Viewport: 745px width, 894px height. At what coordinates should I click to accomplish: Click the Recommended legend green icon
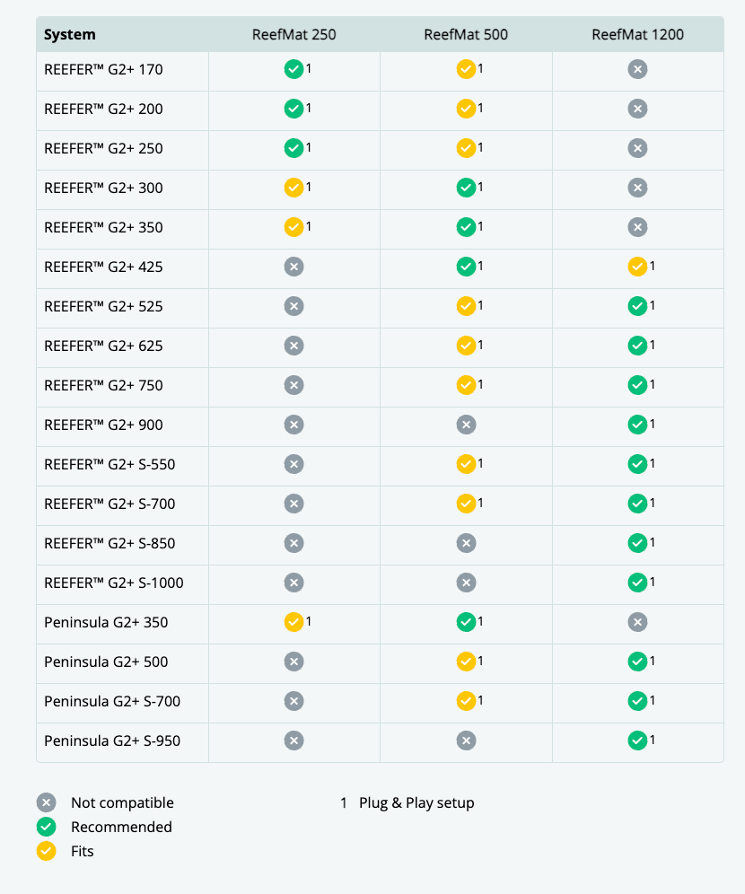47,827
